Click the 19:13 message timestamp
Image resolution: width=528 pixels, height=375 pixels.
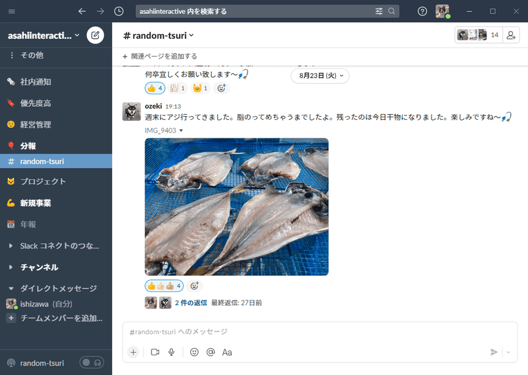(x=173, y=106)
